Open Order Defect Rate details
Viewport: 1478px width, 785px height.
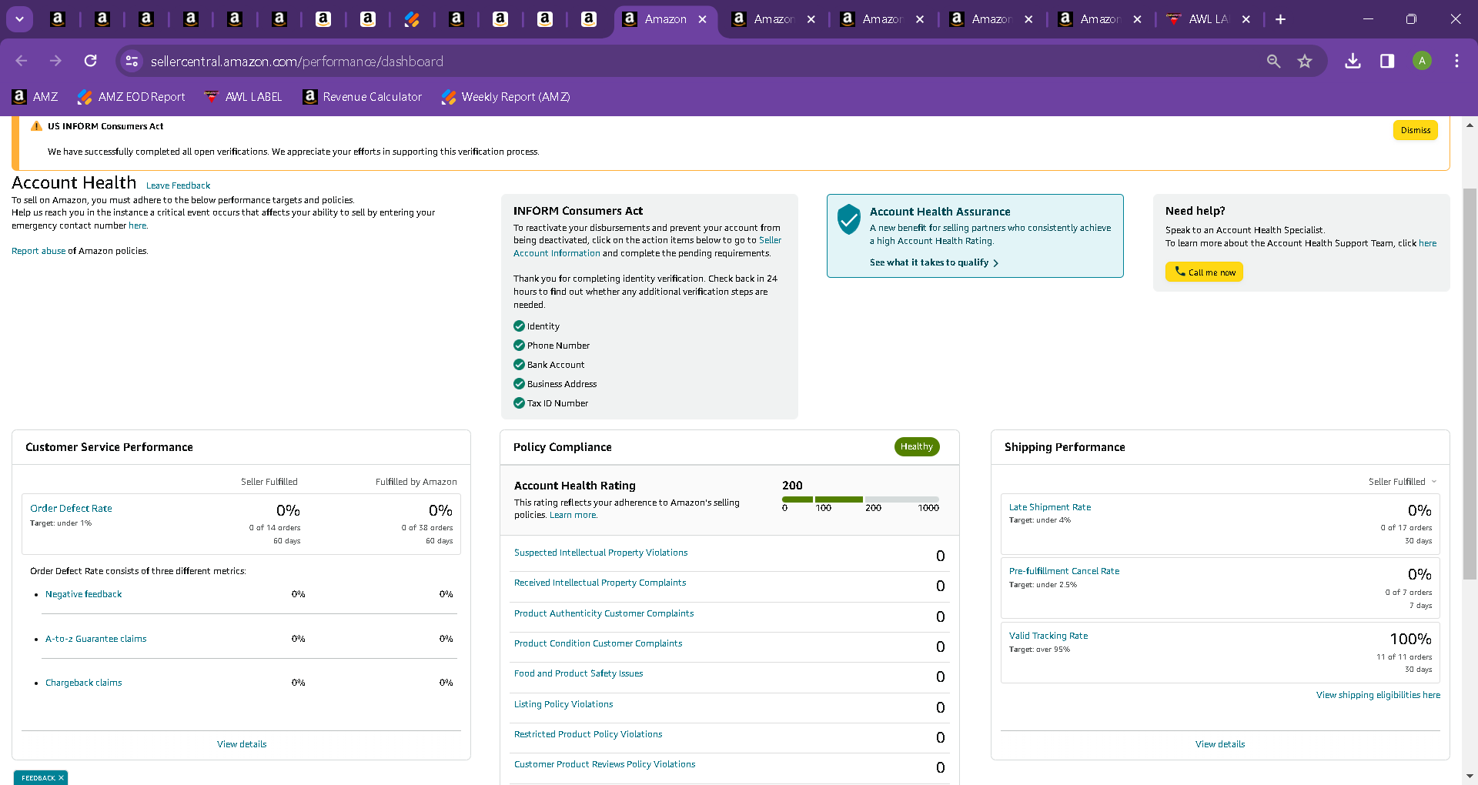(71, 509)
